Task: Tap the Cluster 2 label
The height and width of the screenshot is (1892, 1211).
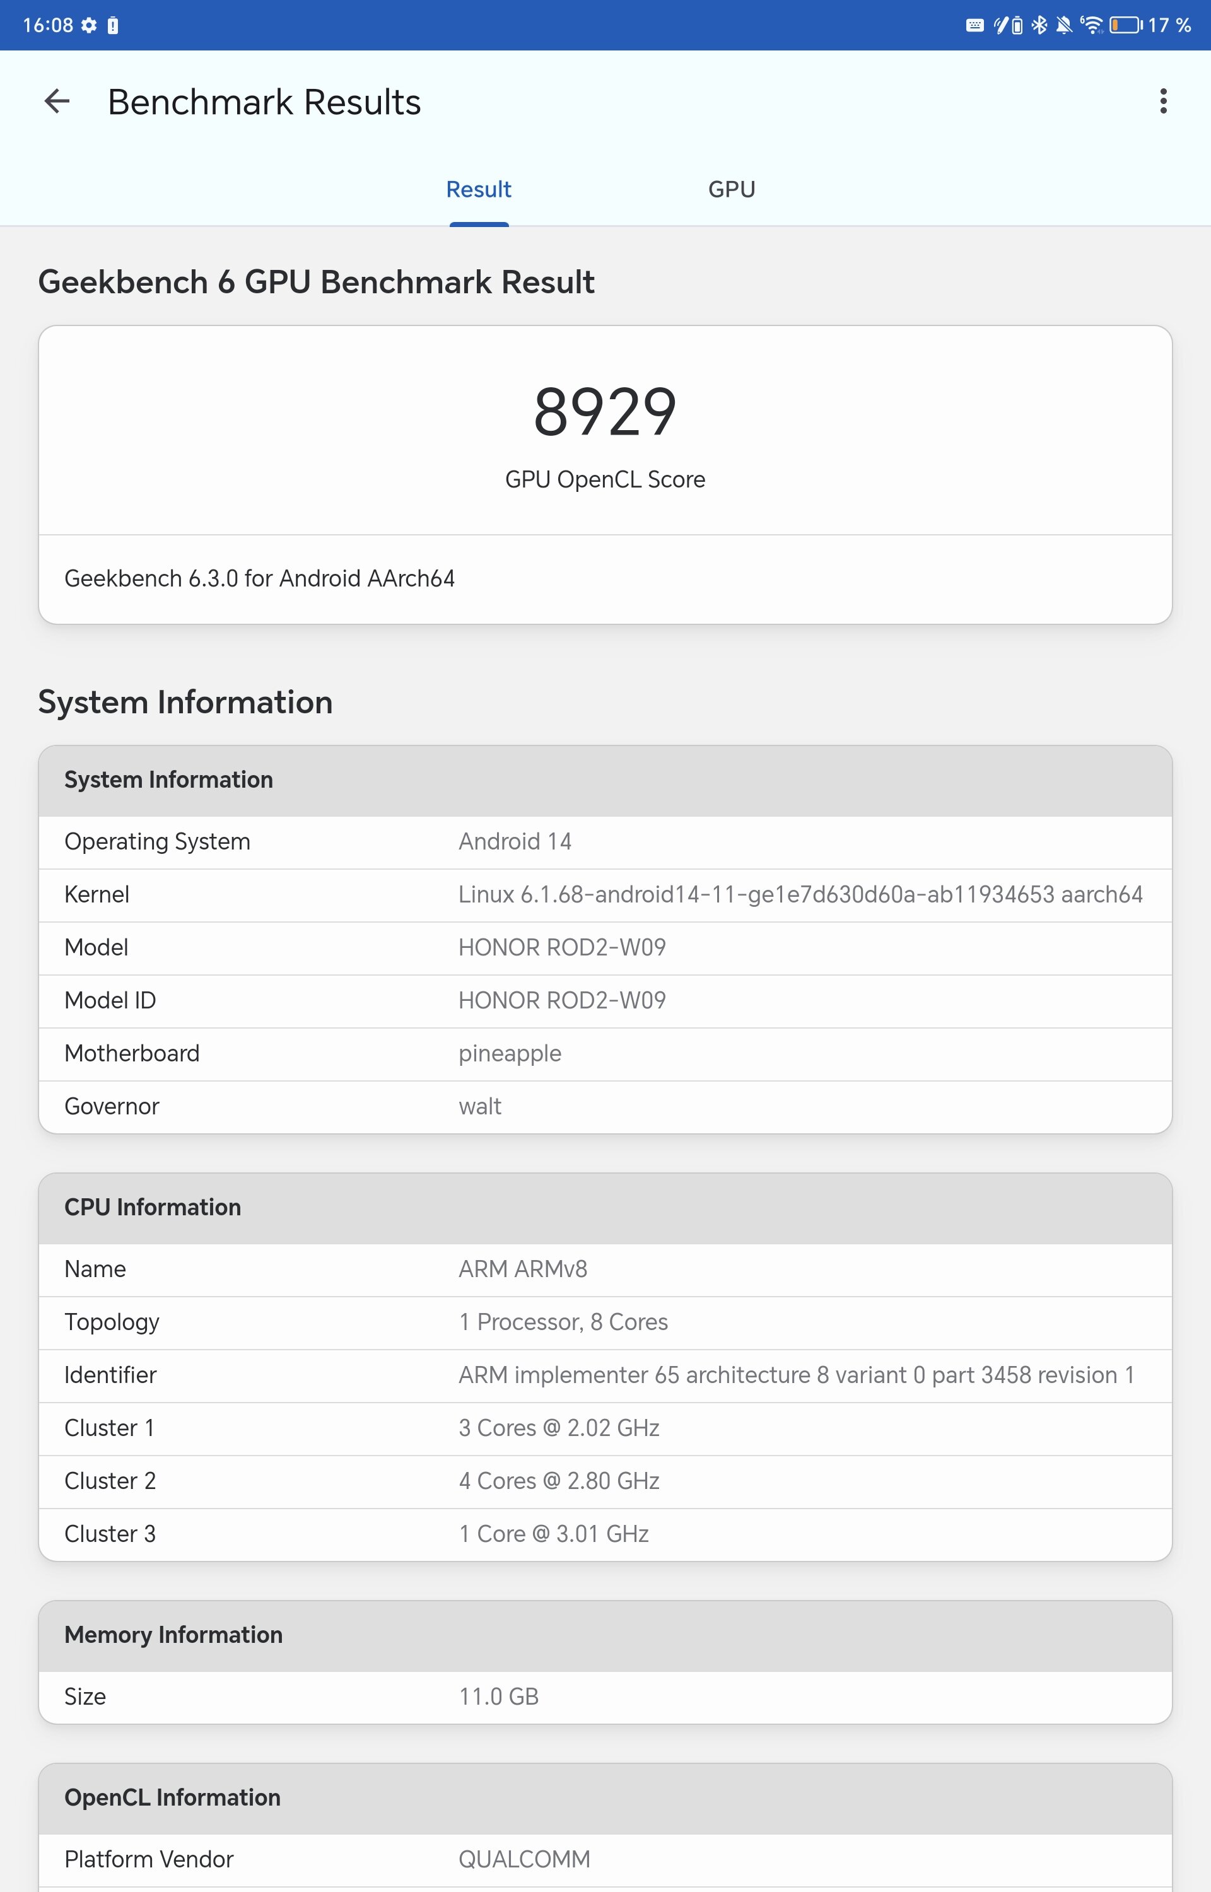Action: pos(110,1481)
